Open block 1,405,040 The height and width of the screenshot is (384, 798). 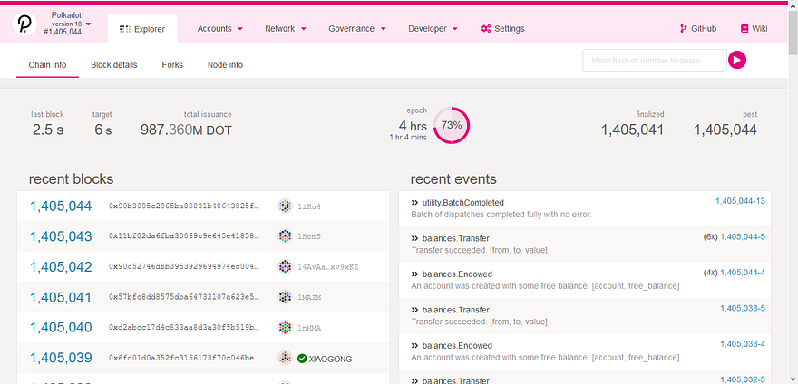tap(61, 327)
